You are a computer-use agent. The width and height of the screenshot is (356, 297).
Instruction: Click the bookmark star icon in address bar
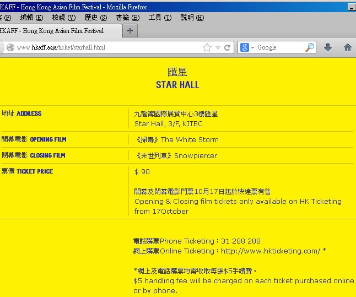[207, 47]
